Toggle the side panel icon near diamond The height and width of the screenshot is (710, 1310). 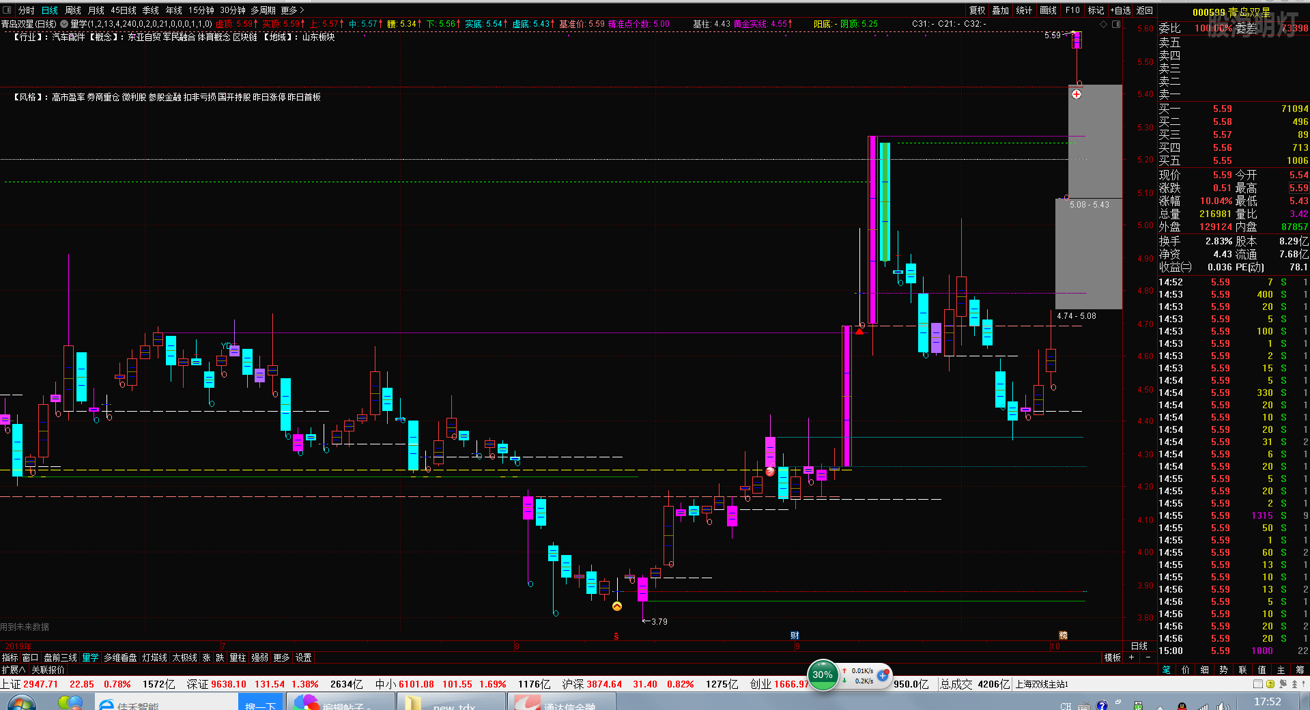point(1116,24)
